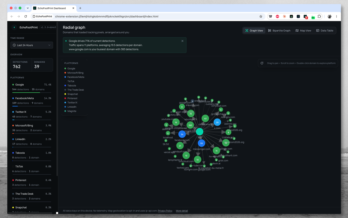Click the green node labeled 15
This screenshot has height=218, width=348.
[x=216, y=150]
